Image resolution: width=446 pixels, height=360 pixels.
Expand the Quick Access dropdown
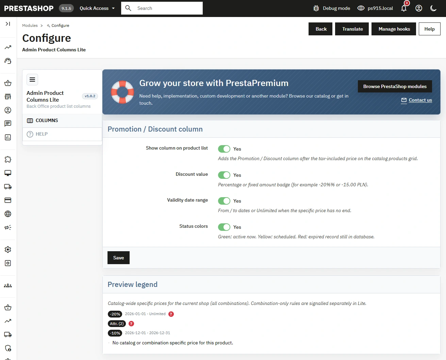pos(97,8)
